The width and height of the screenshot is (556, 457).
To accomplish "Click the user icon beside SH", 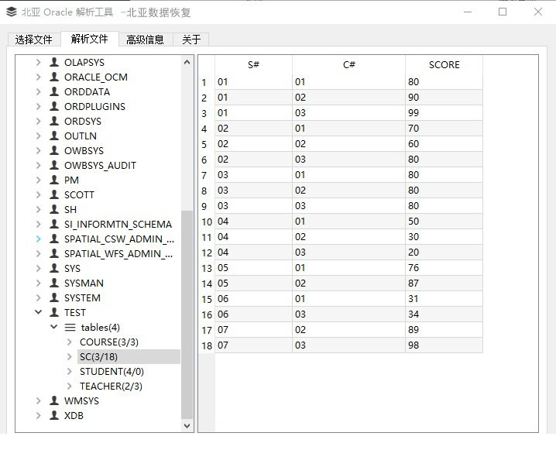I will click(x=54, y=209).
